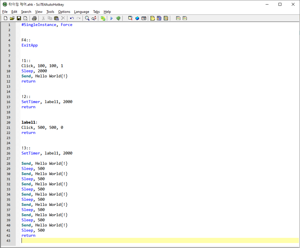This screenshot has height=248, width=300.
Task: Open the Tabs menu
Action: pos(97,12)
